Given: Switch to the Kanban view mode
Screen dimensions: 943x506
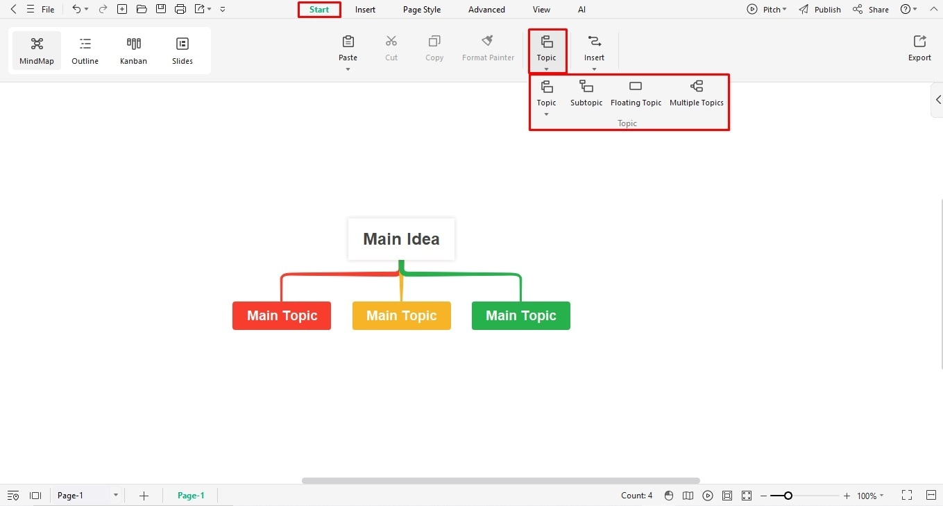Looking at the screenshot, I should click(x=134, y=51).
